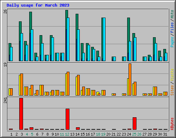
Task: Click day label '25' on the x-axis
Action: point(134,134)
